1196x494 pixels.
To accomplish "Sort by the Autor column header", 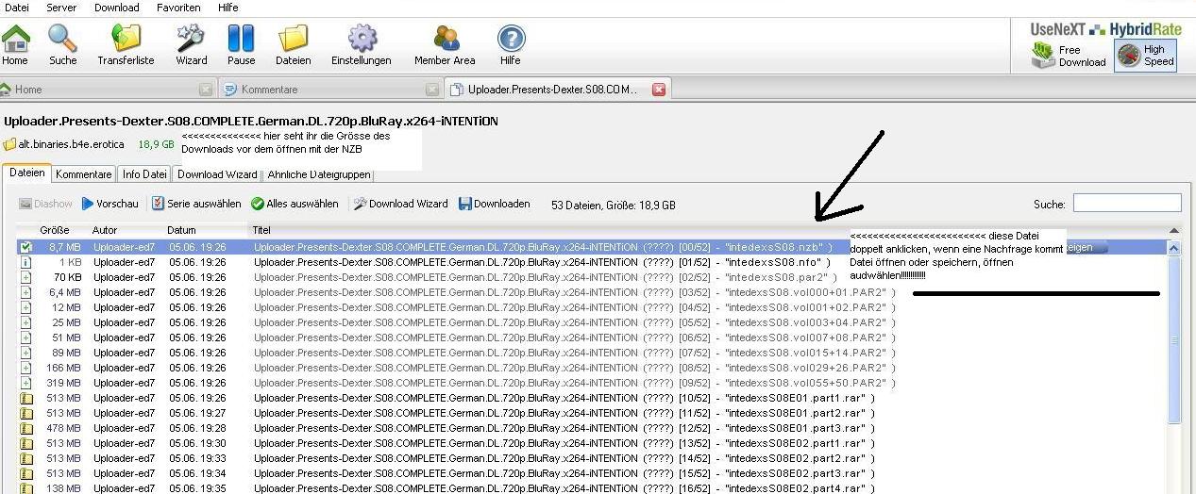I will pyautogui.click(x=105, y=230).
